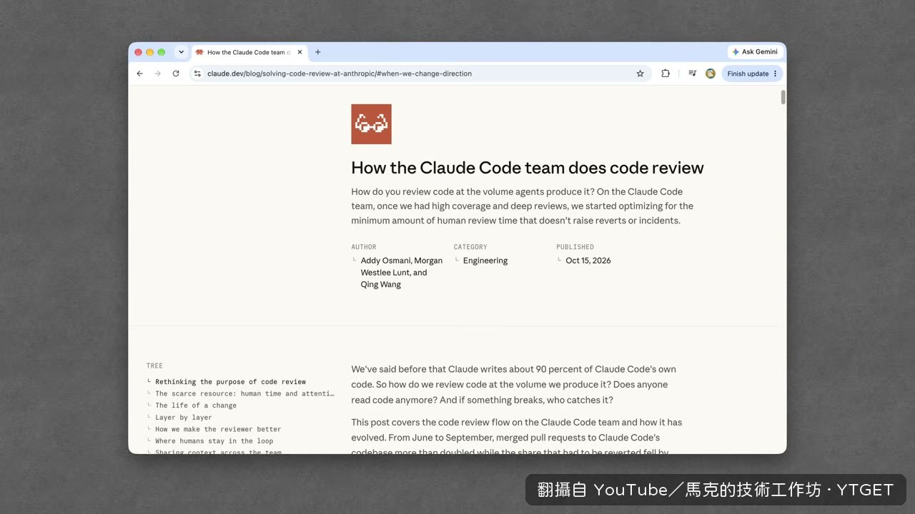Screen dimensions: 915x514
Task: Reload the page with the refresh icon
Action: click(176, 74)
